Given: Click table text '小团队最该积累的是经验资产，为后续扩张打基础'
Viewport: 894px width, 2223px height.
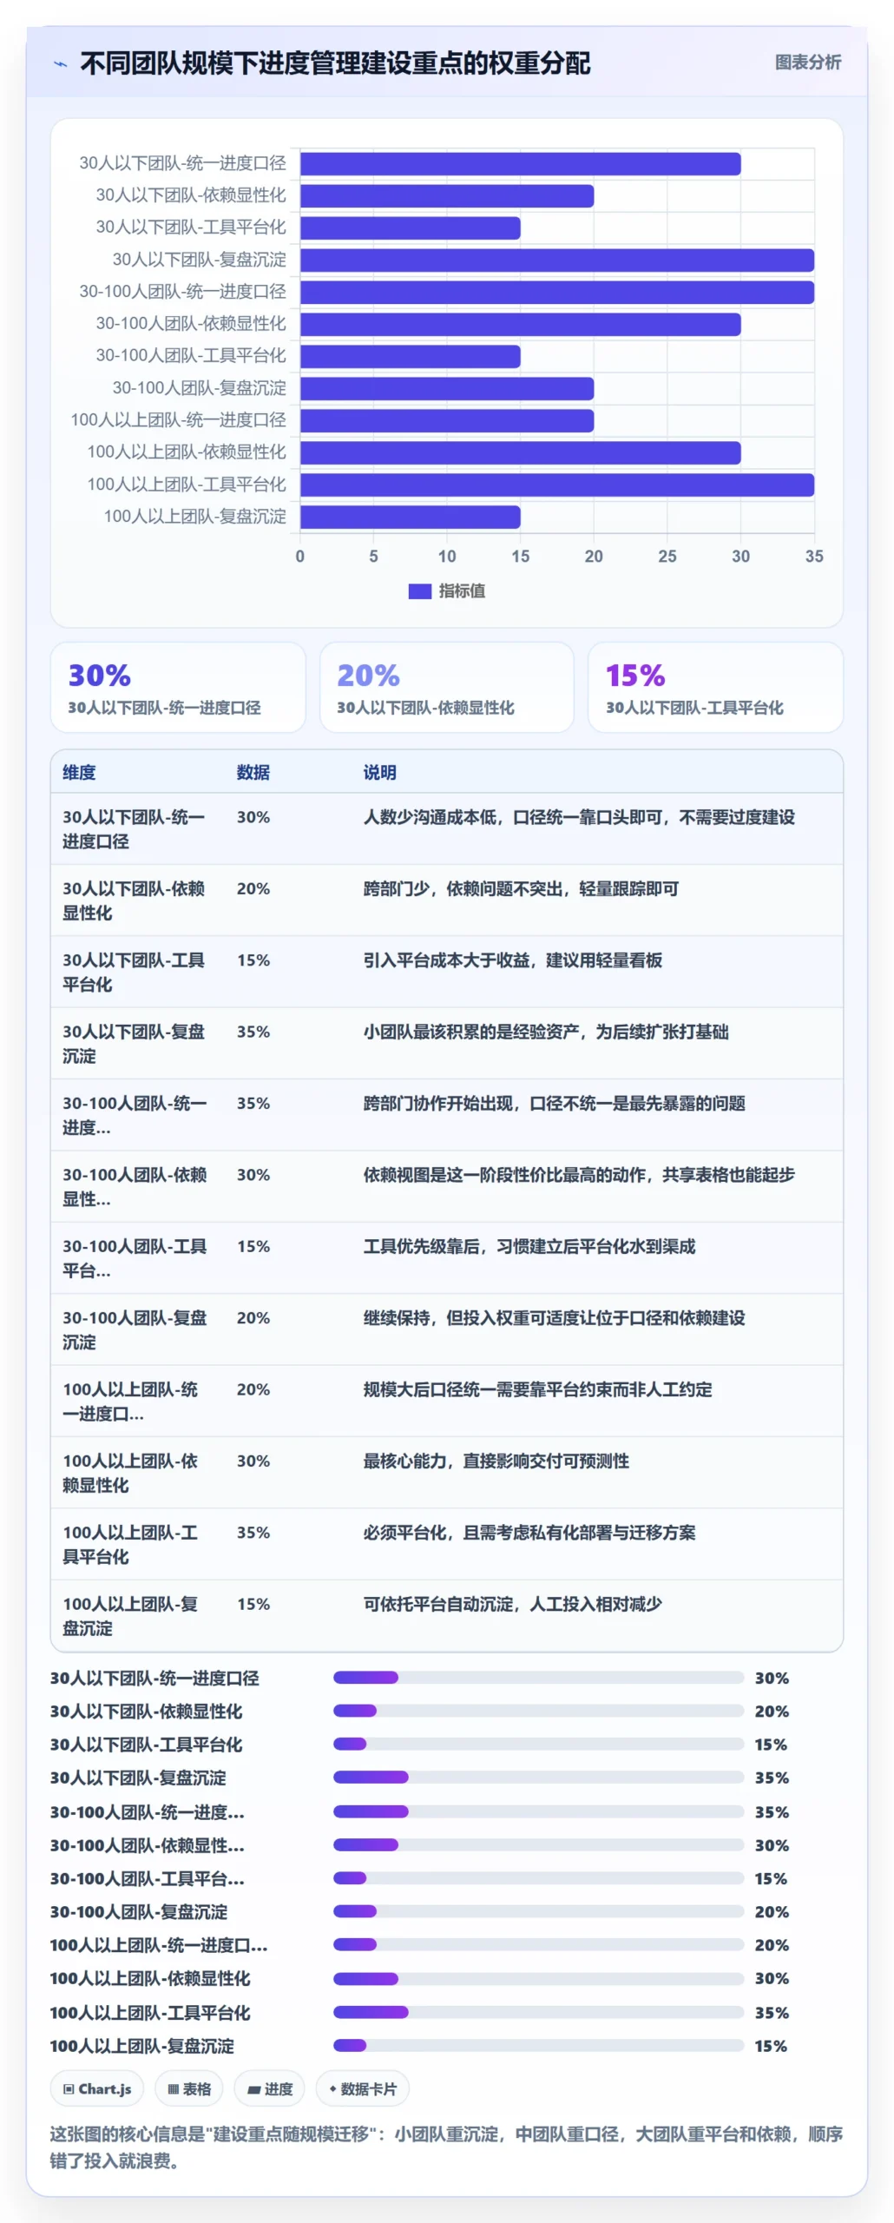Looking at the screenshot, I should 546,1032.
